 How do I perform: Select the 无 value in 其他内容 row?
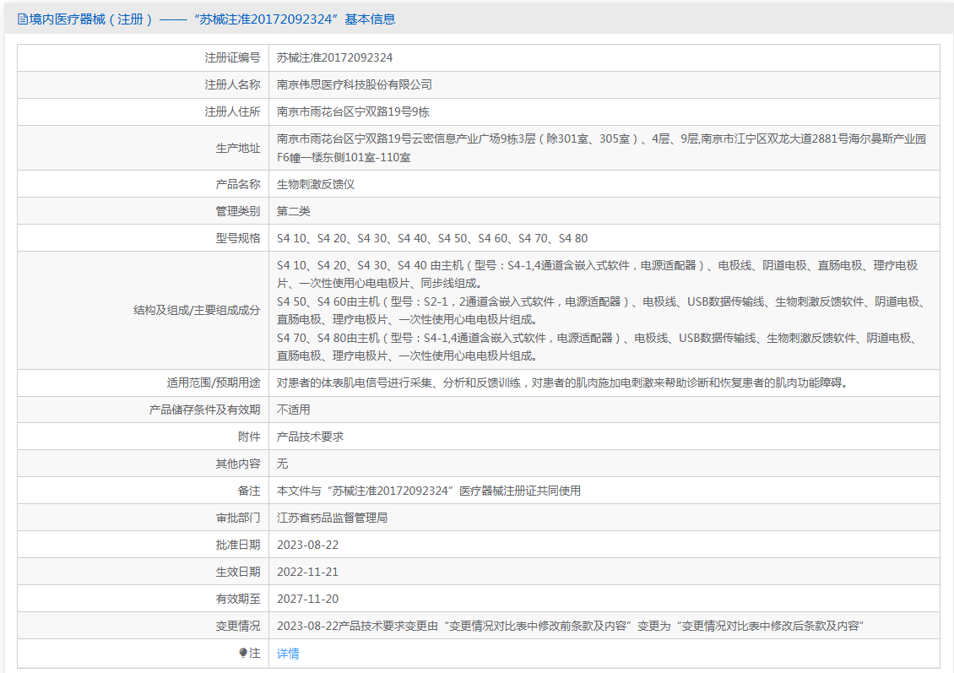click(x=282, y=464)
